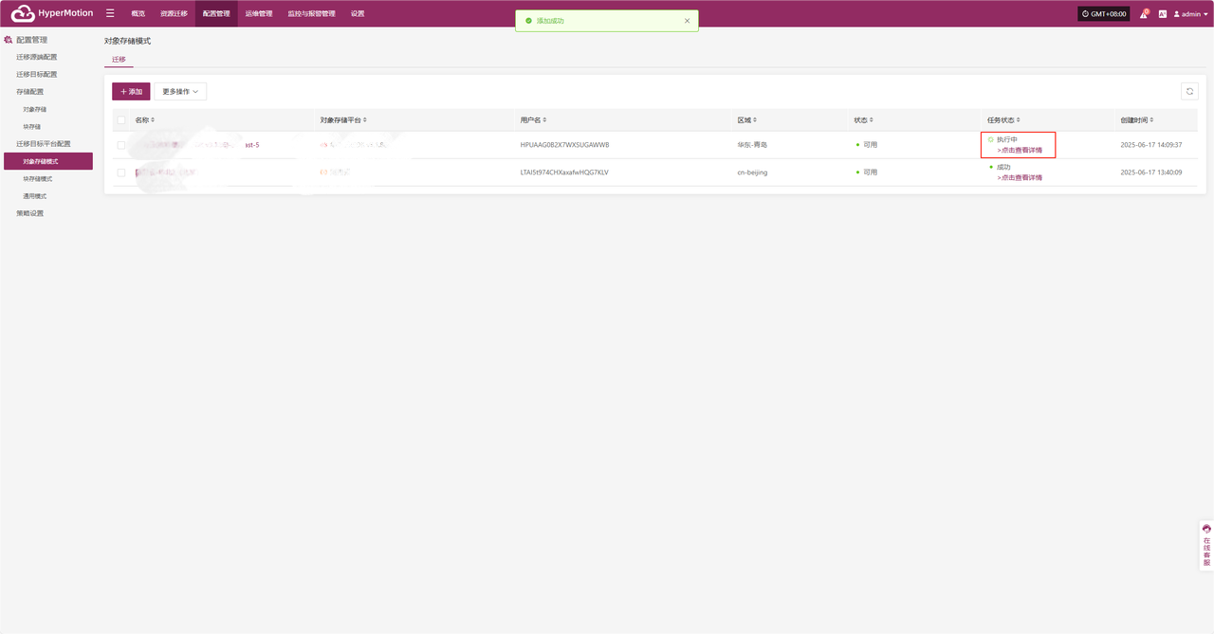Select the 迁移 tab

tap(119, 59)
